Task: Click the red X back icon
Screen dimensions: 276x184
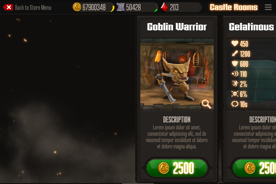Action: tap(8, 7)
